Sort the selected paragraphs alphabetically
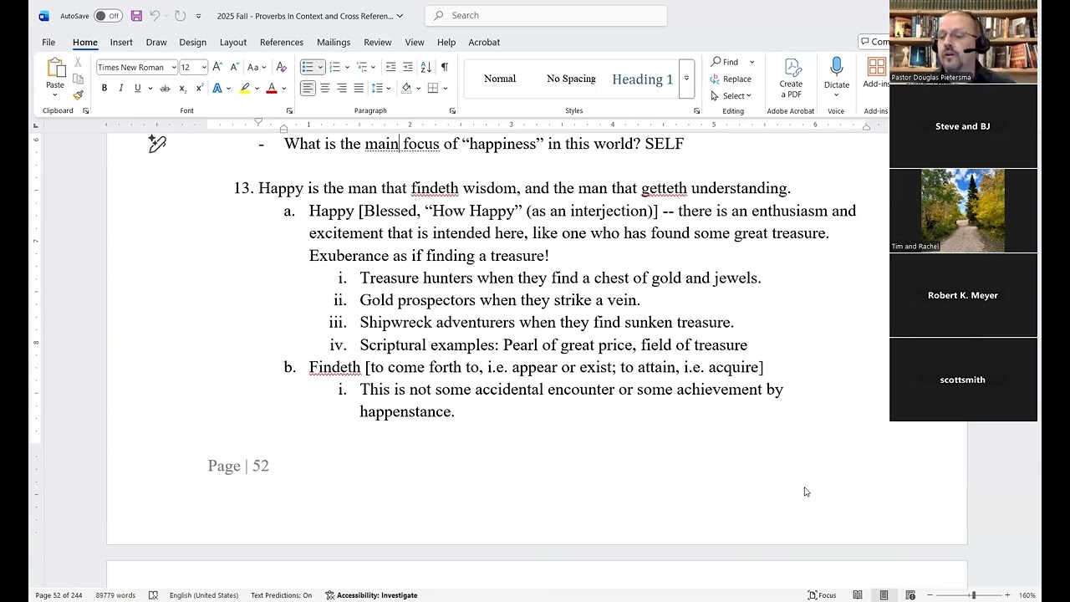This screenshot has height=602, width=1070. tap(425, 67)
